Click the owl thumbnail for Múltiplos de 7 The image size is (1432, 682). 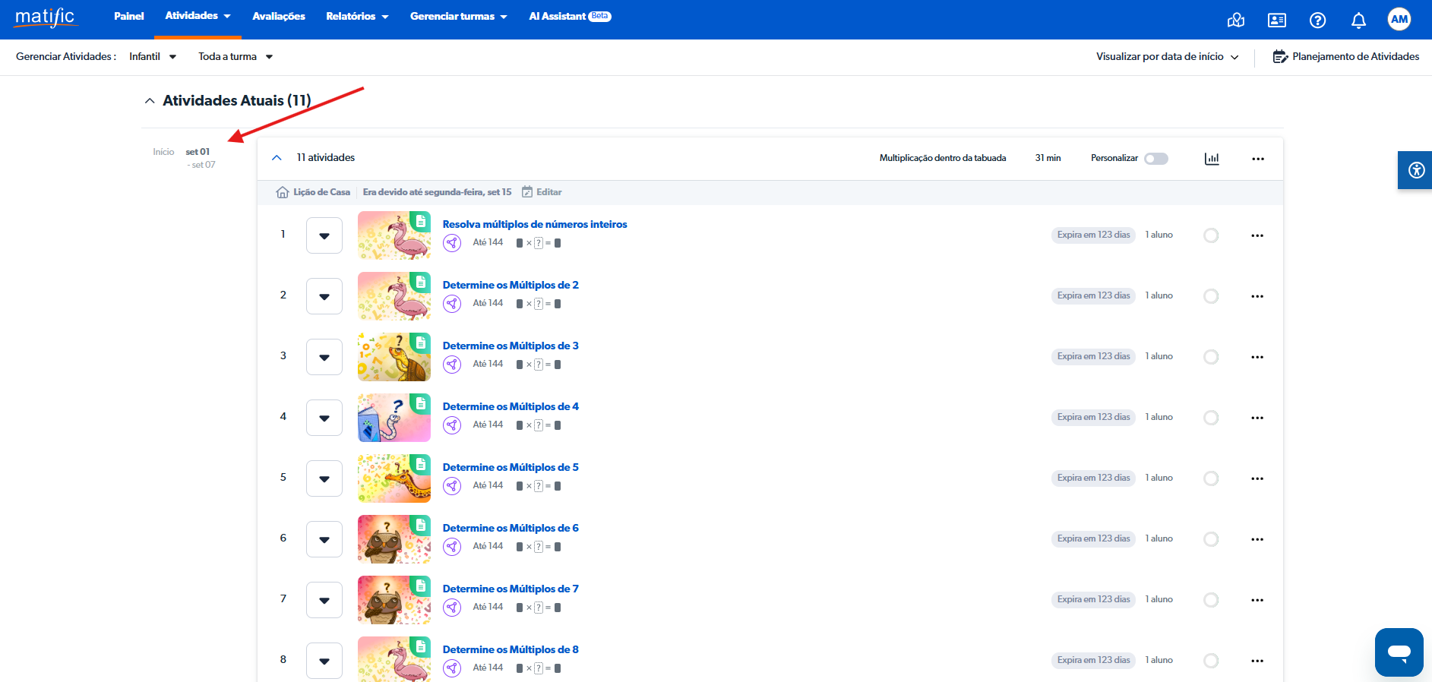394,600
